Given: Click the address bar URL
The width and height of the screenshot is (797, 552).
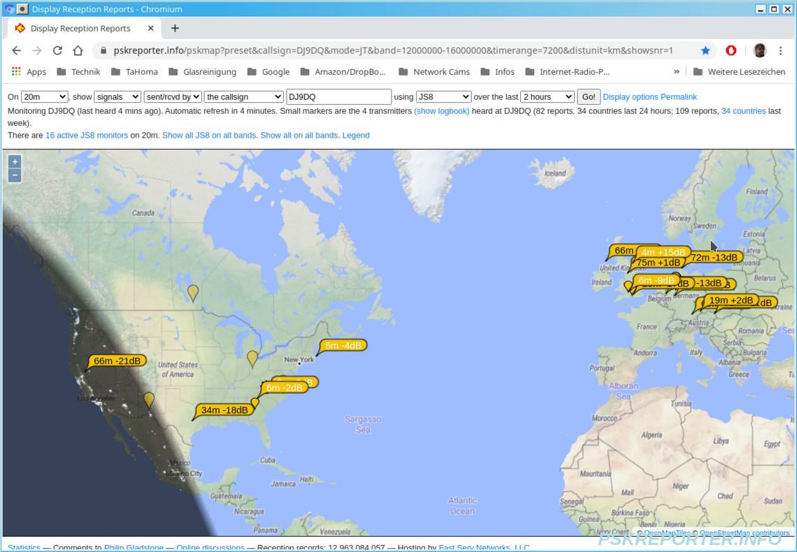Looking at the screenshot, I should 393,50.
